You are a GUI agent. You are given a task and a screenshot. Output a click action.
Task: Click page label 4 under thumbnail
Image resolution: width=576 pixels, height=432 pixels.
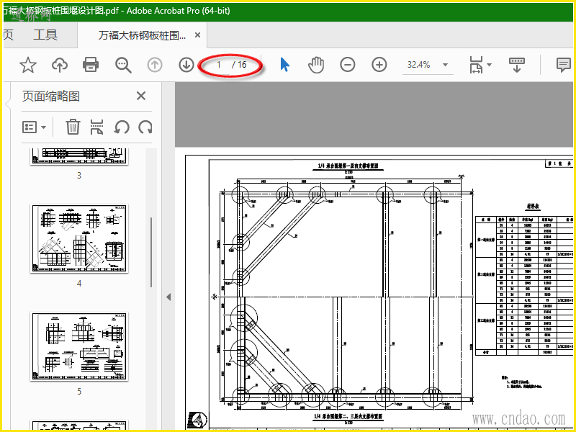79,284
